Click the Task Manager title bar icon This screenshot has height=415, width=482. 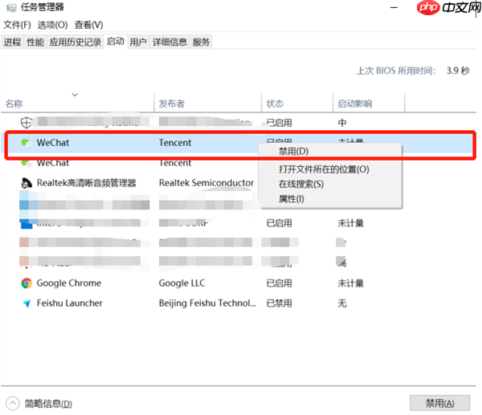click(11, 7)
